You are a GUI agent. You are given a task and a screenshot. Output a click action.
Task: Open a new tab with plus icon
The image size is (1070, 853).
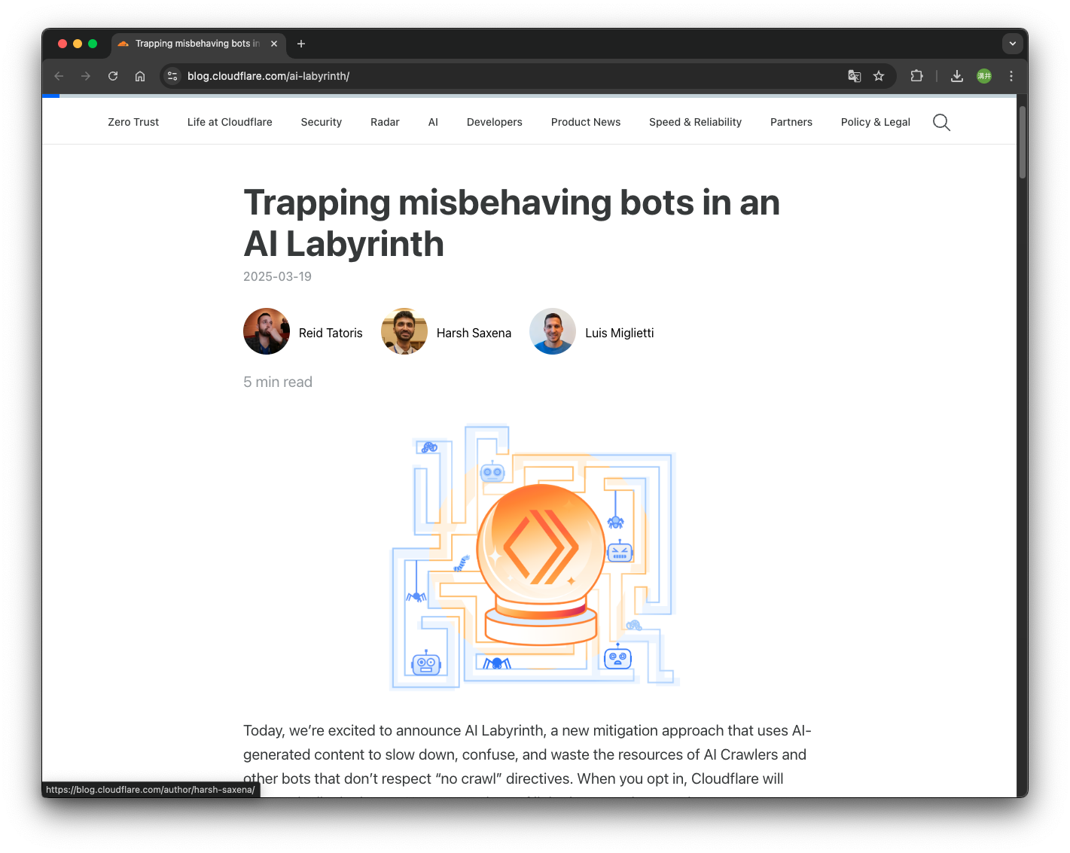tap(301, 44)
